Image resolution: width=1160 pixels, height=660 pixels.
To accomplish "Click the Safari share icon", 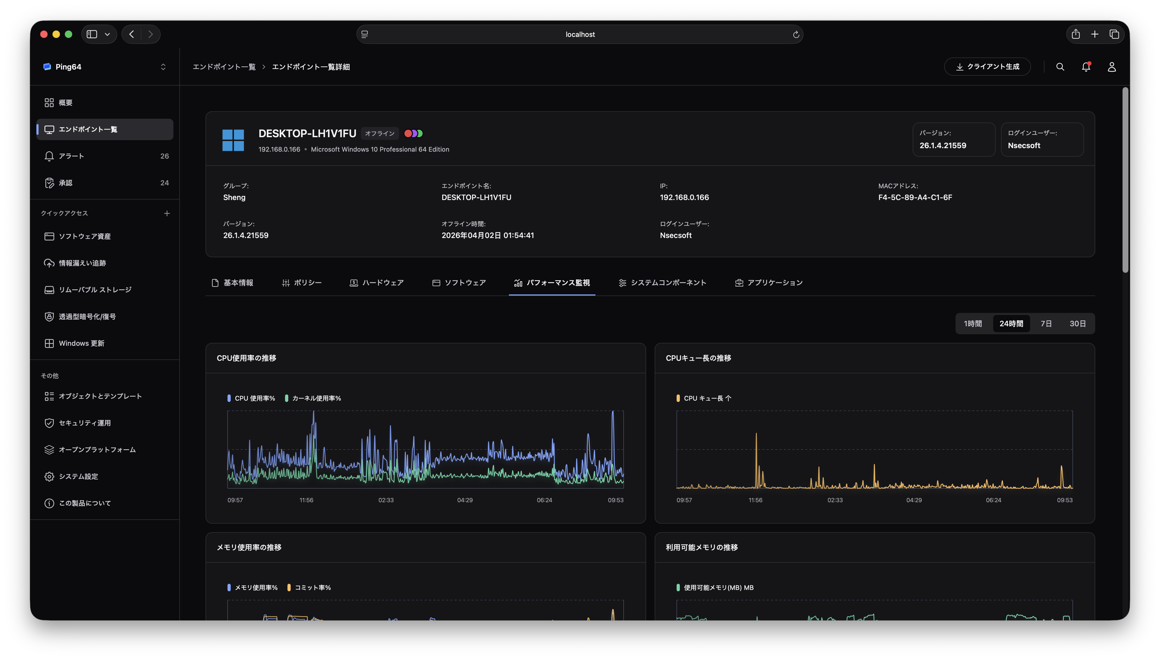I will pos(1076,34).
